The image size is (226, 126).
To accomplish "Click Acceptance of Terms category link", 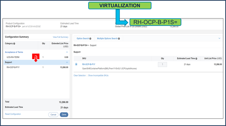I will (14, 52).
